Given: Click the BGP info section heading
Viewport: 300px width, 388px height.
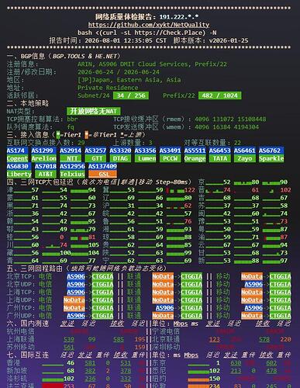Looking at the screenshot, I should point(64,56).
